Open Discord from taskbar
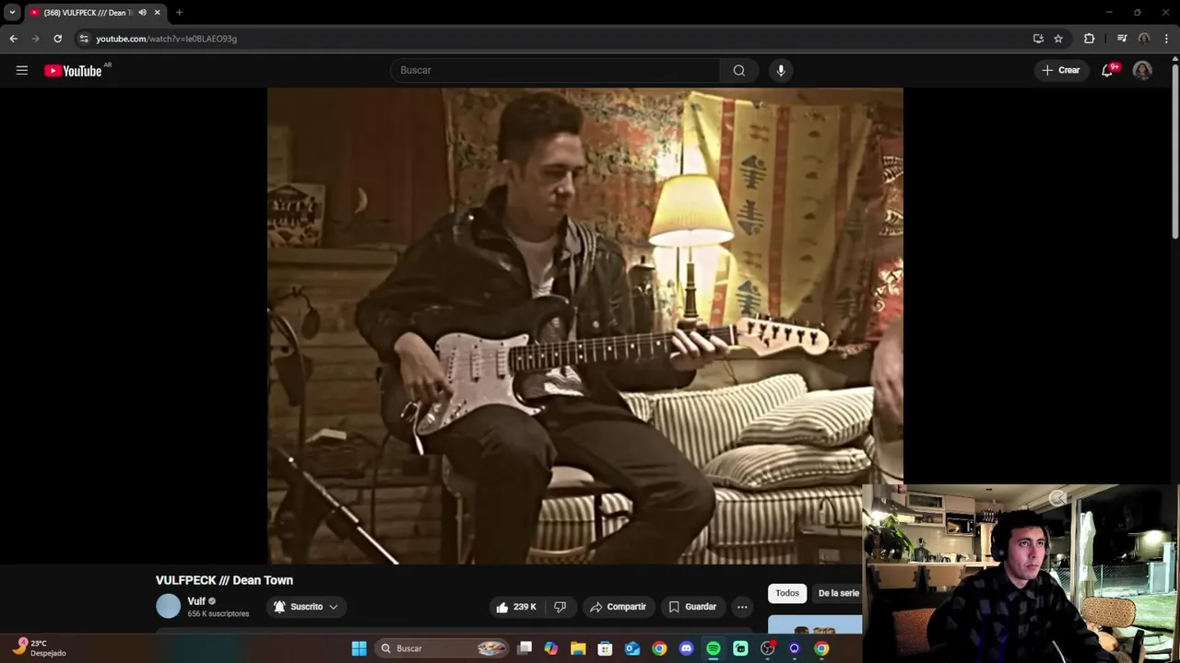This screenshot has width=1180, height=663. (686, 648)
